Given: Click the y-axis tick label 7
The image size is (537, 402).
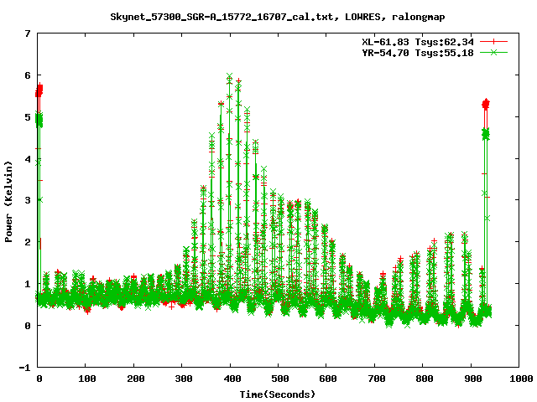Looking at the screenshot, I should [x=28, y=33].
